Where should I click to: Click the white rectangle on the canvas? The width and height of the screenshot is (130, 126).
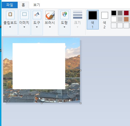[x=39, y=66]
